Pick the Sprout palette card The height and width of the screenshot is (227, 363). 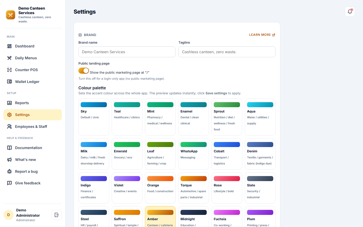coord(227,117)
